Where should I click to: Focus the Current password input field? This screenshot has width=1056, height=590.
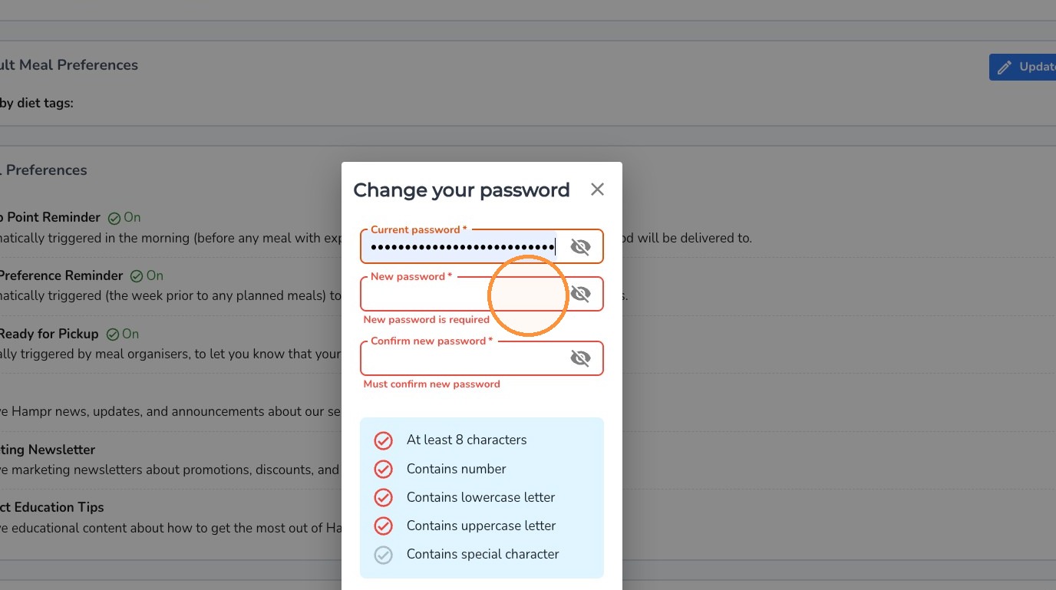(462, 247)
